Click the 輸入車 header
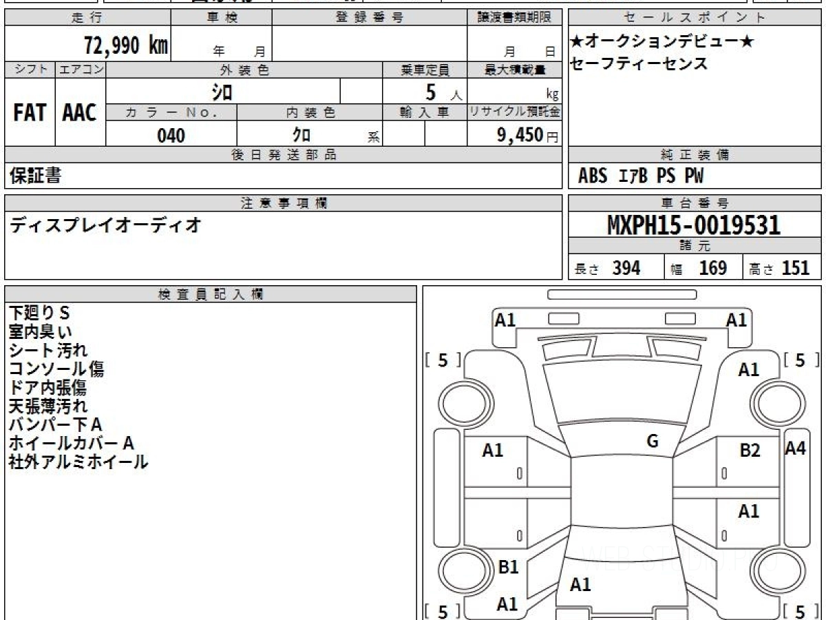Screen dimensions: 826x620 (425, 113)
